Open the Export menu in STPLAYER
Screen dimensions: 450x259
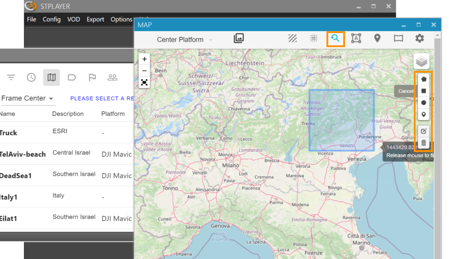pyautogui.click(x=95, y=19)
